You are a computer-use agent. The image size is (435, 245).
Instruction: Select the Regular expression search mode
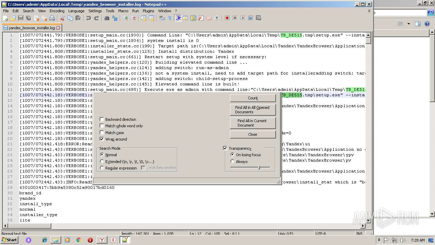pos(102,168)
